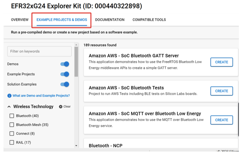Toggle the Demos switch off
The image size is (250, 155).
point(65,64)
